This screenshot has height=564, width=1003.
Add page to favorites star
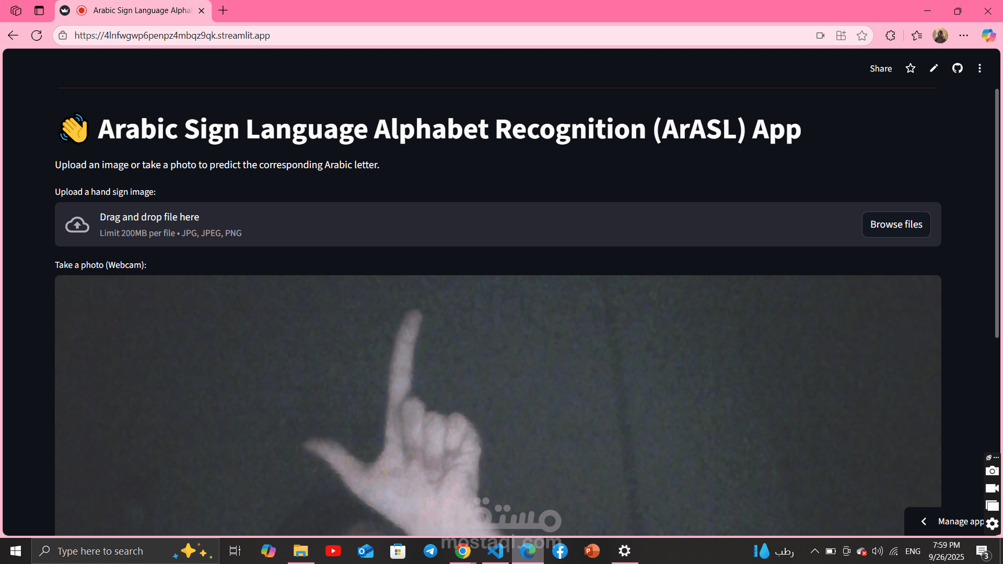tap(862, 36)
